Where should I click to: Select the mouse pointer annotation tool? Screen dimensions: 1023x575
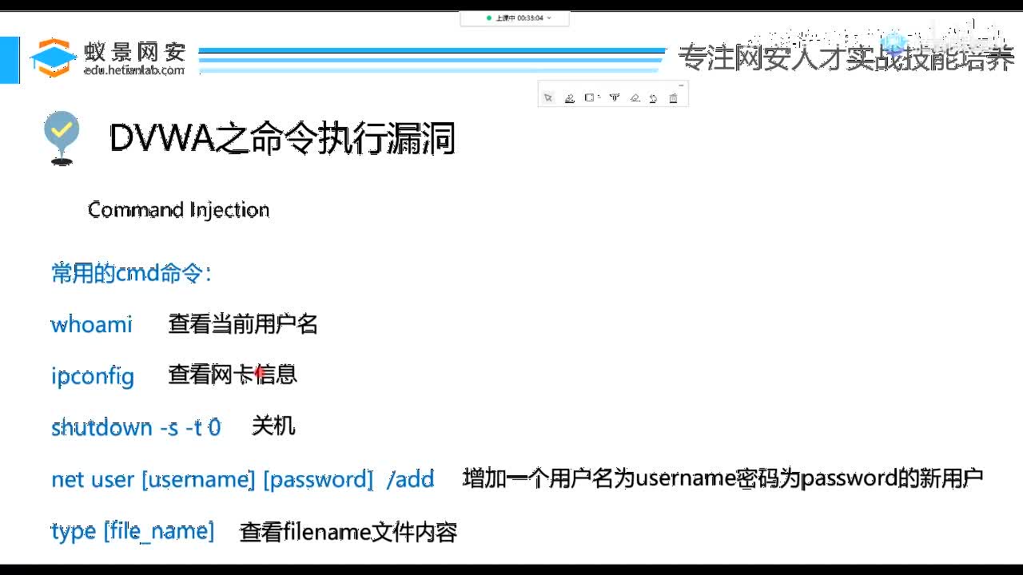point(548,97)
